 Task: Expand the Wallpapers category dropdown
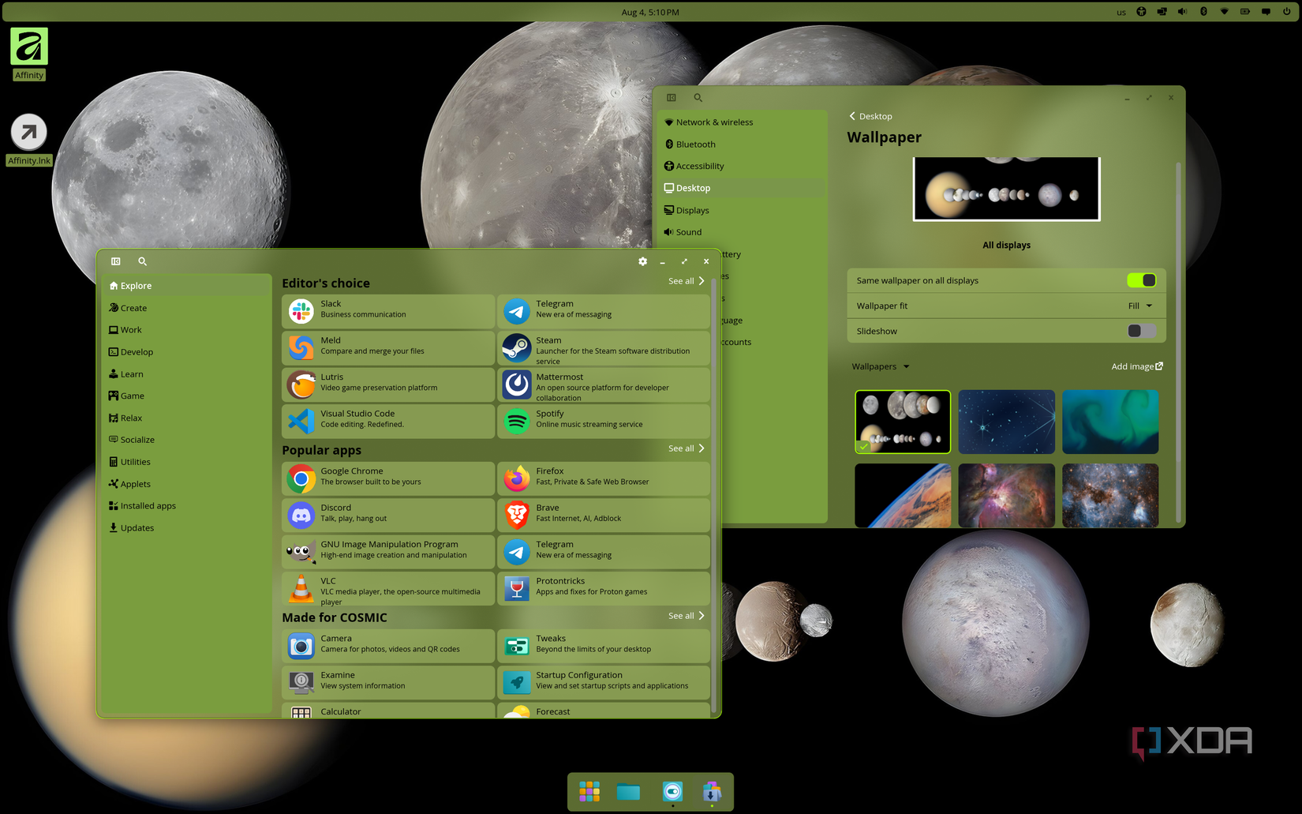pyautogui.click(x=881, y=366)
